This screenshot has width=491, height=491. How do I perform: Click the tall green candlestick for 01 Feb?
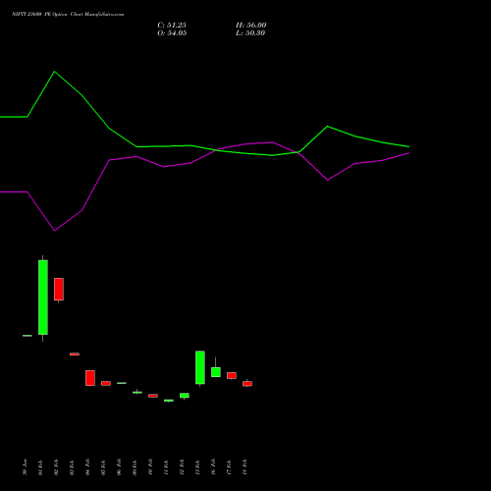click(43, 298)
